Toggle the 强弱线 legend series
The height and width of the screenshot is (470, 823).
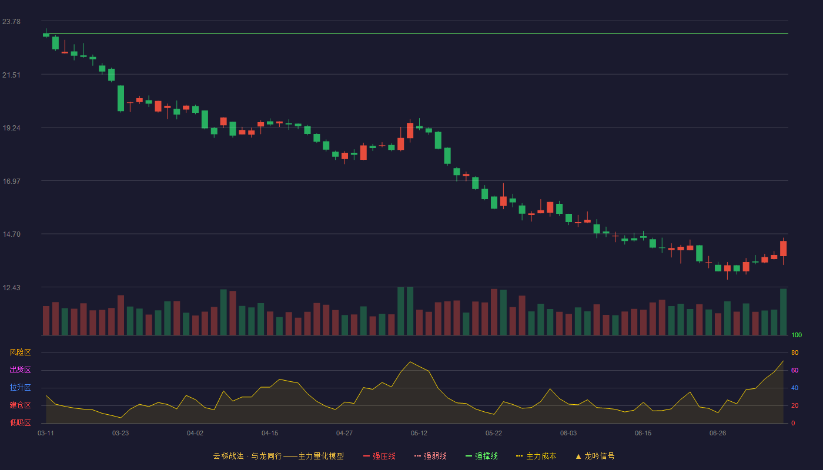[x=430, y=456]
